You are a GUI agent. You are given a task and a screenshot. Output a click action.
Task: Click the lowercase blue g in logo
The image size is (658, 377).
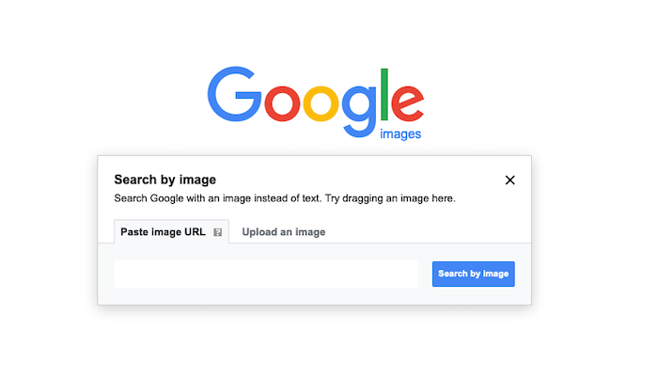(x=359, y=111)
